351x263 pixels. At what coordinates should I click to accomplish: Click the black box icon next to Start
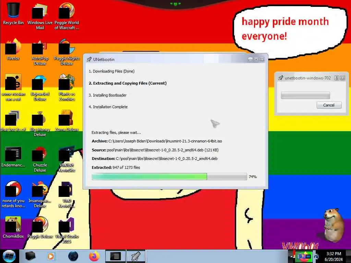(x=30, y=256)
